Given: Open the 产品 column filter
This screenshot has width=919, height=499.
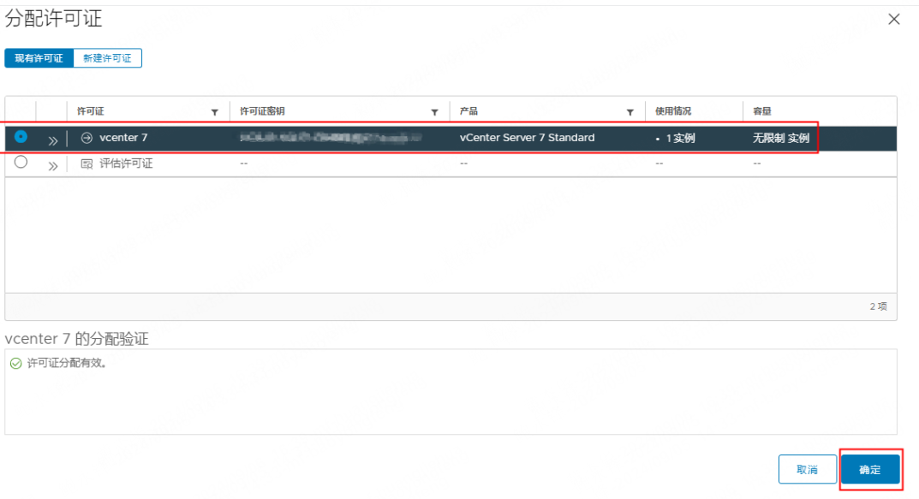Looking at the screenshot, I should point(630,112).
